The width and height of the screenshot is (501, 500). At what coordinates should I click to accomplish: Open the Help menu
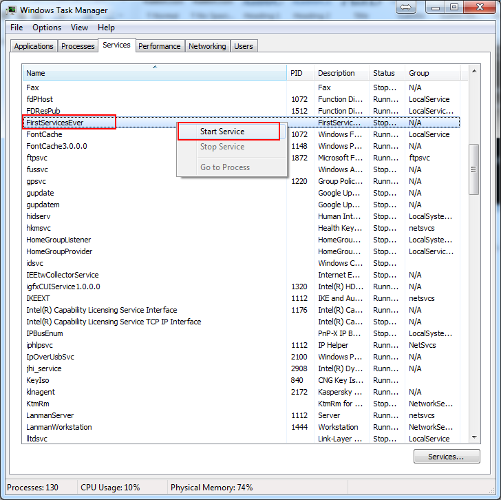coord(106,28)
